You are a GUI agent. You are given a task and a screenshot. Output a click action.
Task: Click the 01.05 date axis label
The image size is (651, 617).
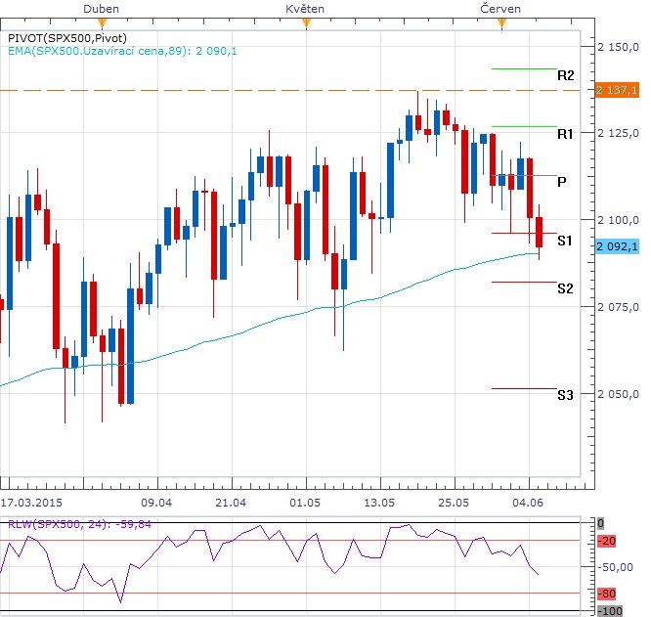tap(305, 503)
